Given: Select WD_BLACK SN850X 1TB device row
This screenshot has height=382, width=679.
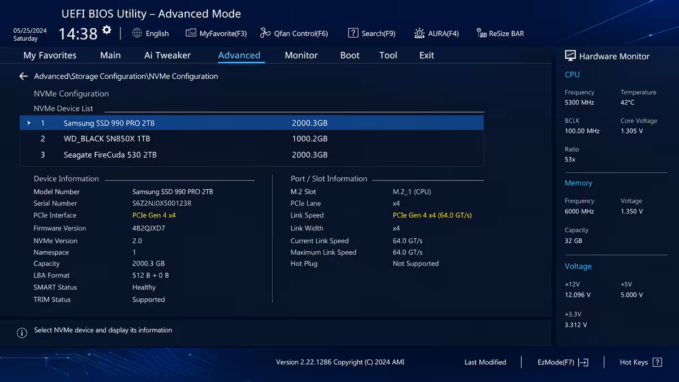Looking at the screenshot, I should (252, 139).
